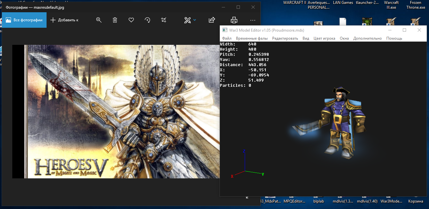The image size is (429, 209).
Task: Share the photo via share icon
Action: point(212,20)
